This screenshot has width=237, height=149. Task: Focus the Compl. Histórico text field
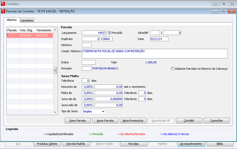coord(155,54)
